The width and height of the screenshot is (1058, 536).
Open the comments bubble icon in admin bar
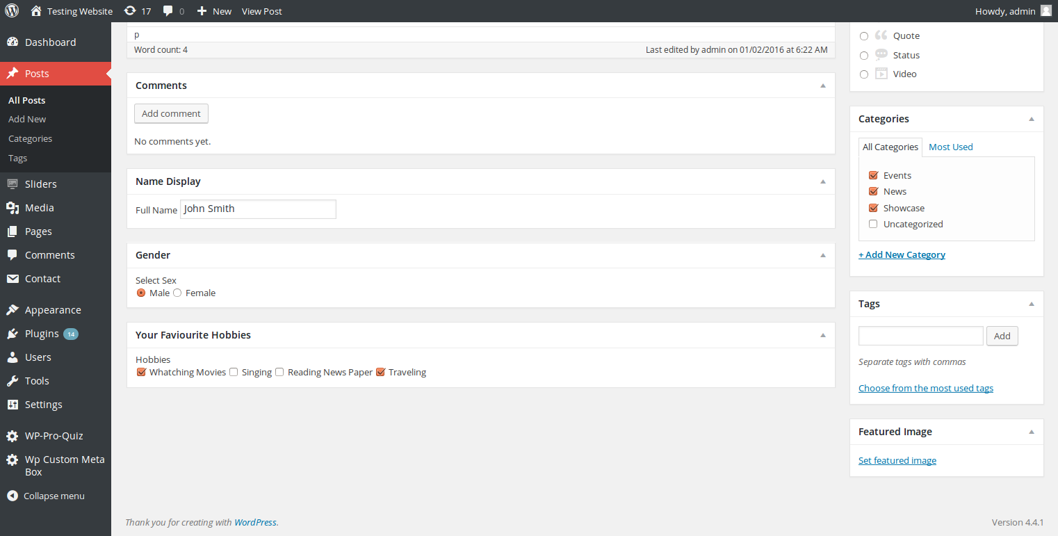[168, 11]
